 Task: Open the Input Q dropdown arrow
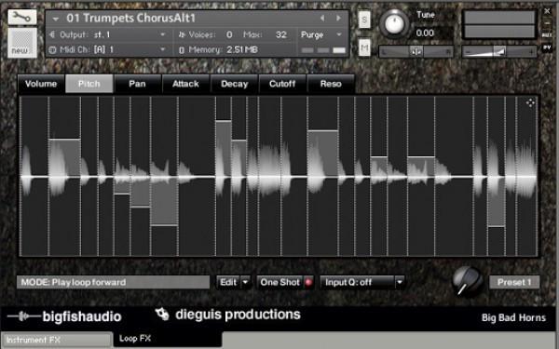(x=400, y=282)
